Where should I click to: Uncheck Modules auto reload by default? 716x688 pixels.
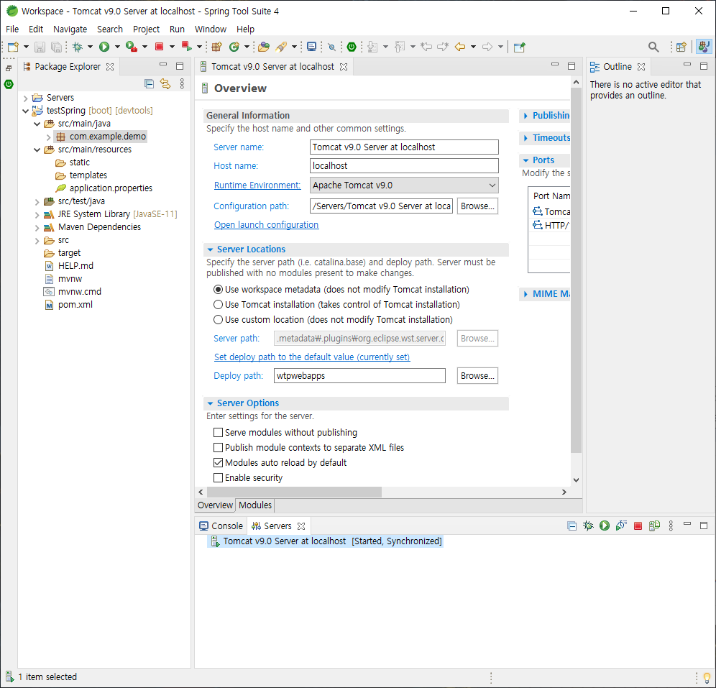click(219, 462)
